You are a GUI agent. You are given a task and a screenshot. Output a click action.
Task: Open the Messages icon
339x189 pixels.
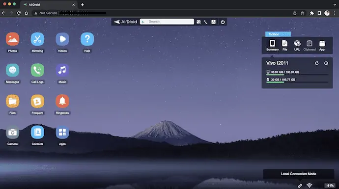pos(13,70)
